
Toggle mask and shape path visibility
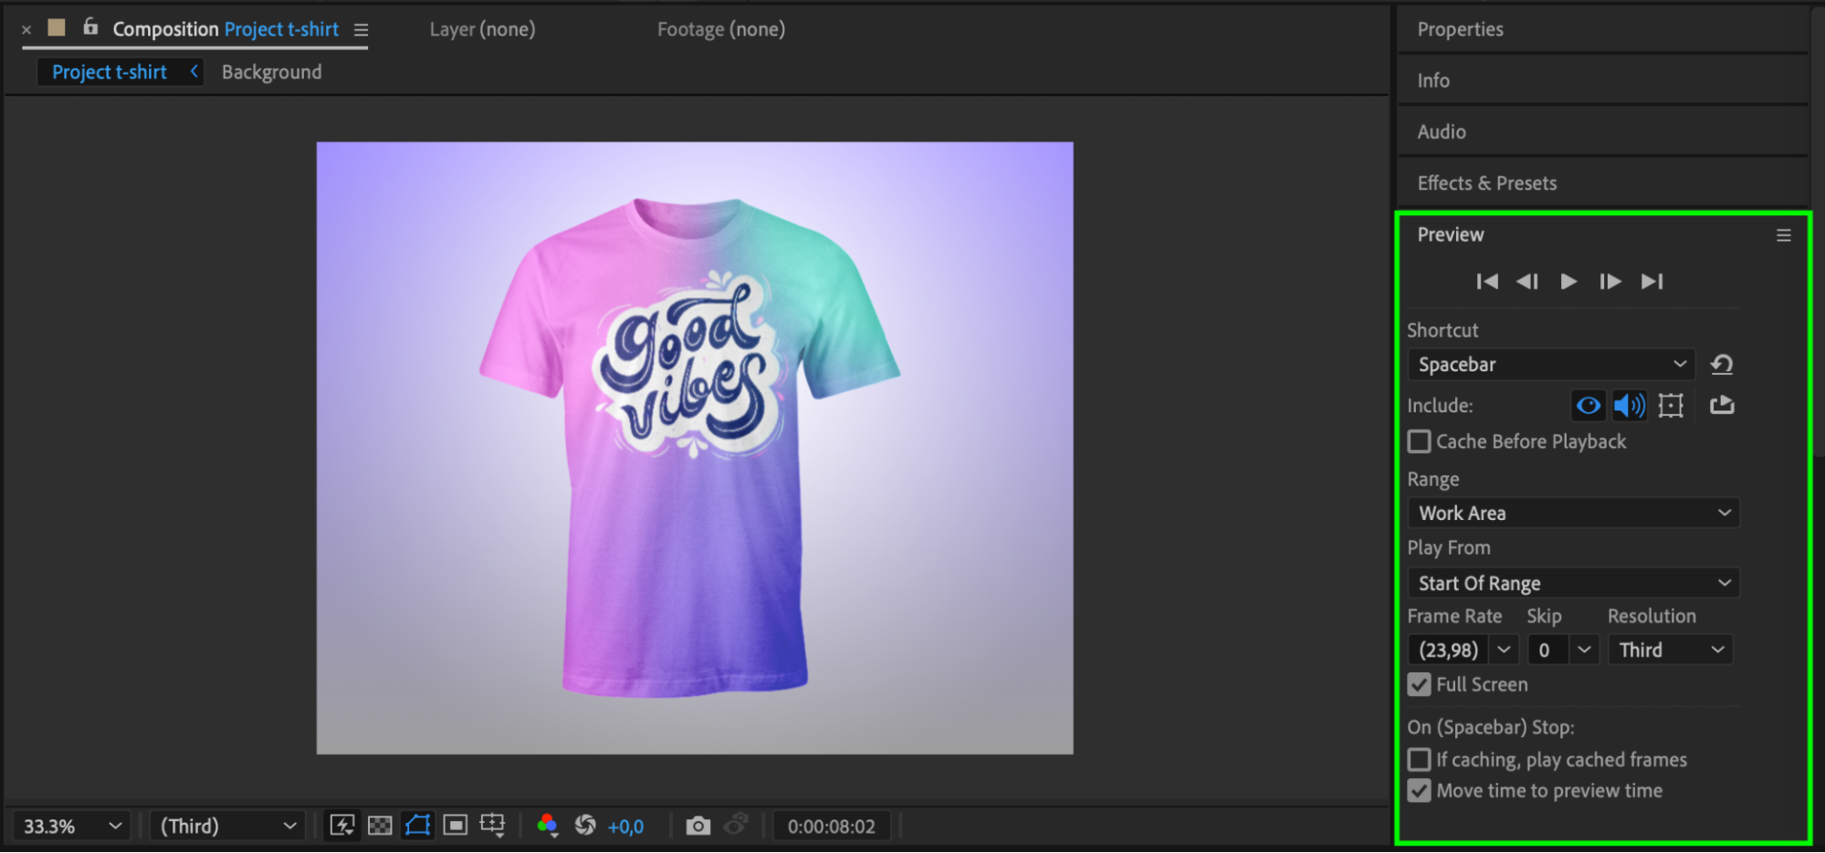click(417, 826)
